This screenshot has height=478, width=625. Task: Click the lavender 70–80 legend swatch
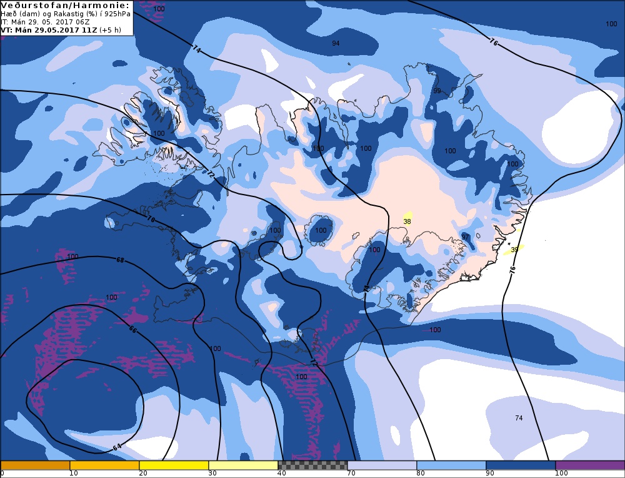(x=382, y=465)
